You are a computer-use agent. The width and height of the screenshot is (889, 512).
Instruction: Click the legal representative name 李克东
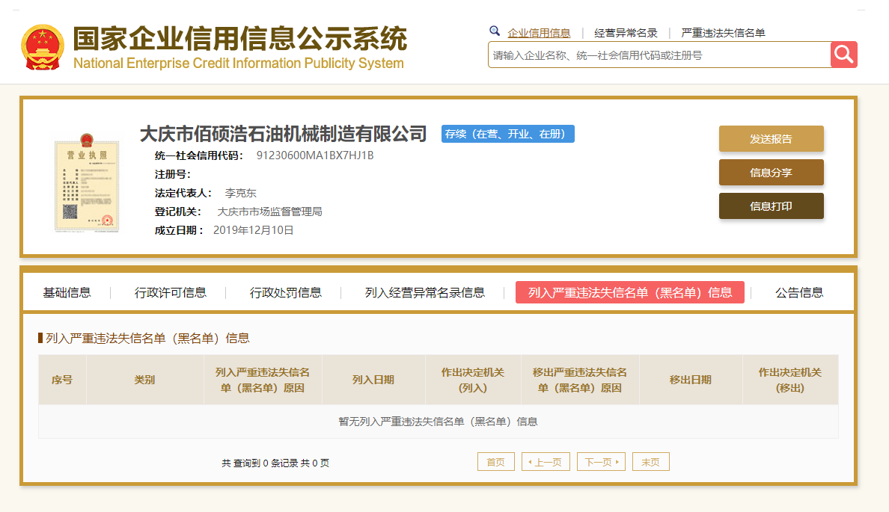(x=240, y=193)
